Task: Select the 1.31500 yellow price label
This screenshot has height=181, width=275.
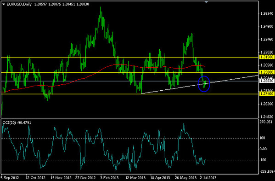Action: click(x=267, y=57)
